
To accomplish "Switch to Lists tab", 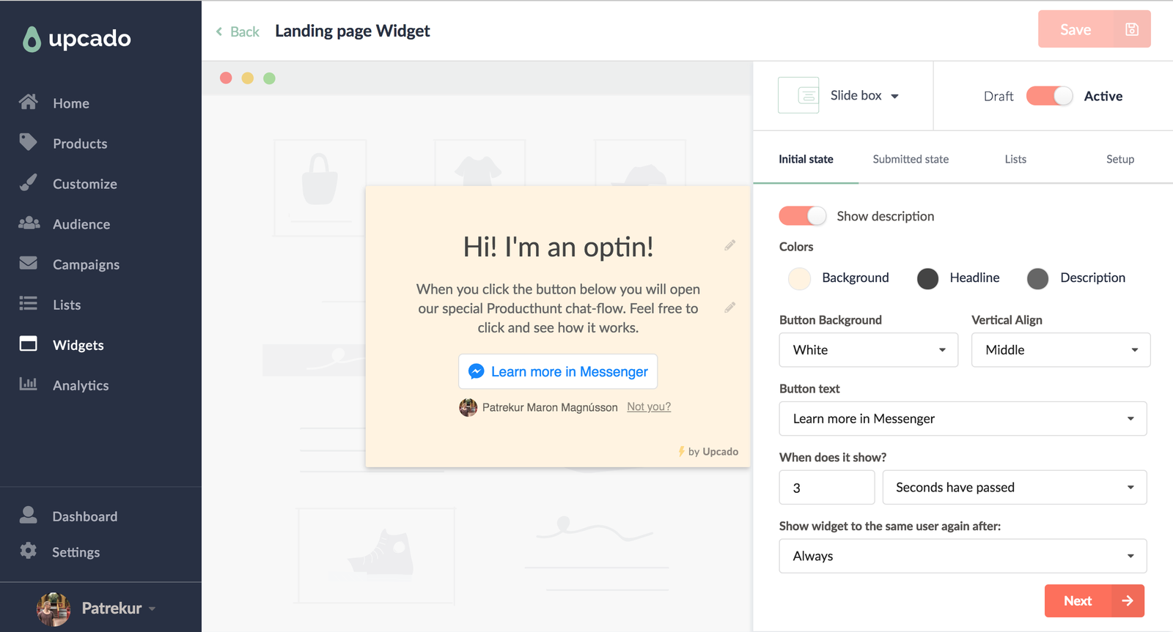I will [x=1015, y=159].
